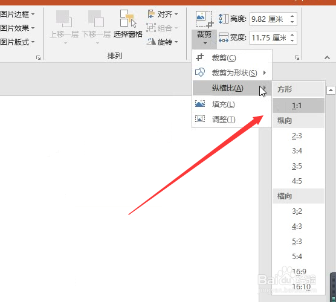Open the 图片效果 dropdown
Screen dimensions: 336x302
[x=17, y=28]
